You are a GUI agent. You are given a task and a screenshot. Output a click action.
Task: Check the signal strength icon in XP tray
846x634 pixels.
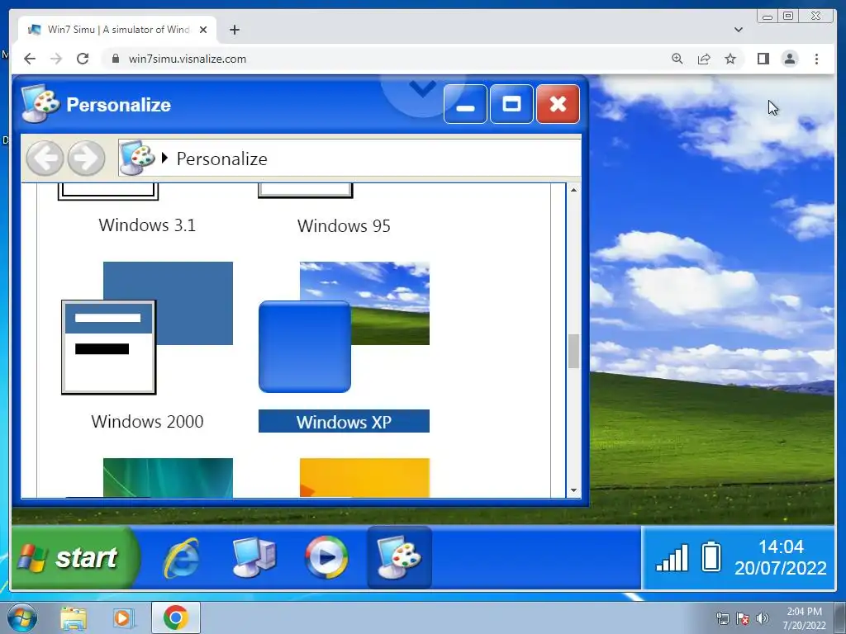[x=673, y=557]
